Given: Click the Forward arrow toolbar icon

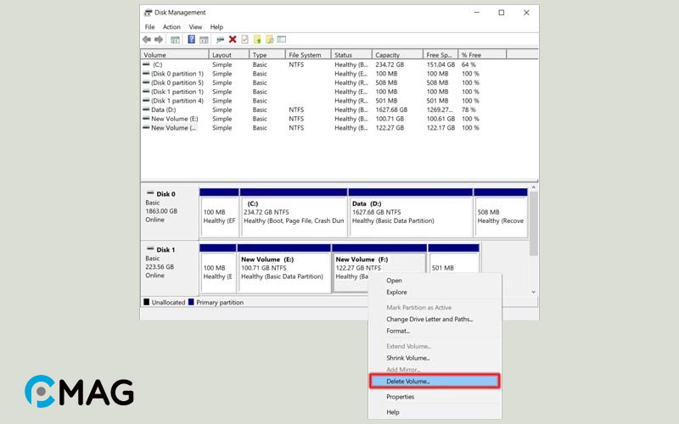Looking at the screenshot, I should pyautogui.click(x=159, y=40).
